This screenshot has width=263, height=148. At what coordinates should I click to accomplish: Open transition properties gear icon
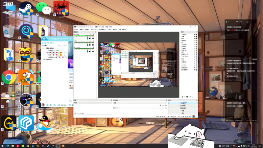(166, 106)
